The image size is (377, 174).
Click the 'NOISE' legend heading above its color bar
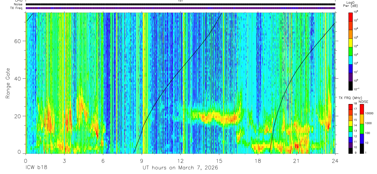coord(363,102)
